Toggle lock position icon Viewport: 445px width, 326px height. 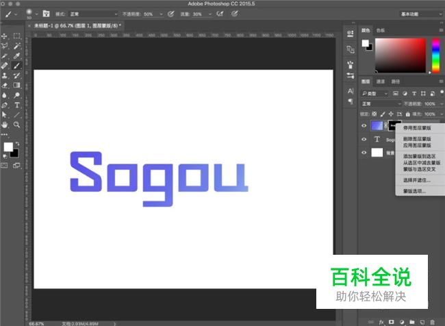tap(391, 114)
